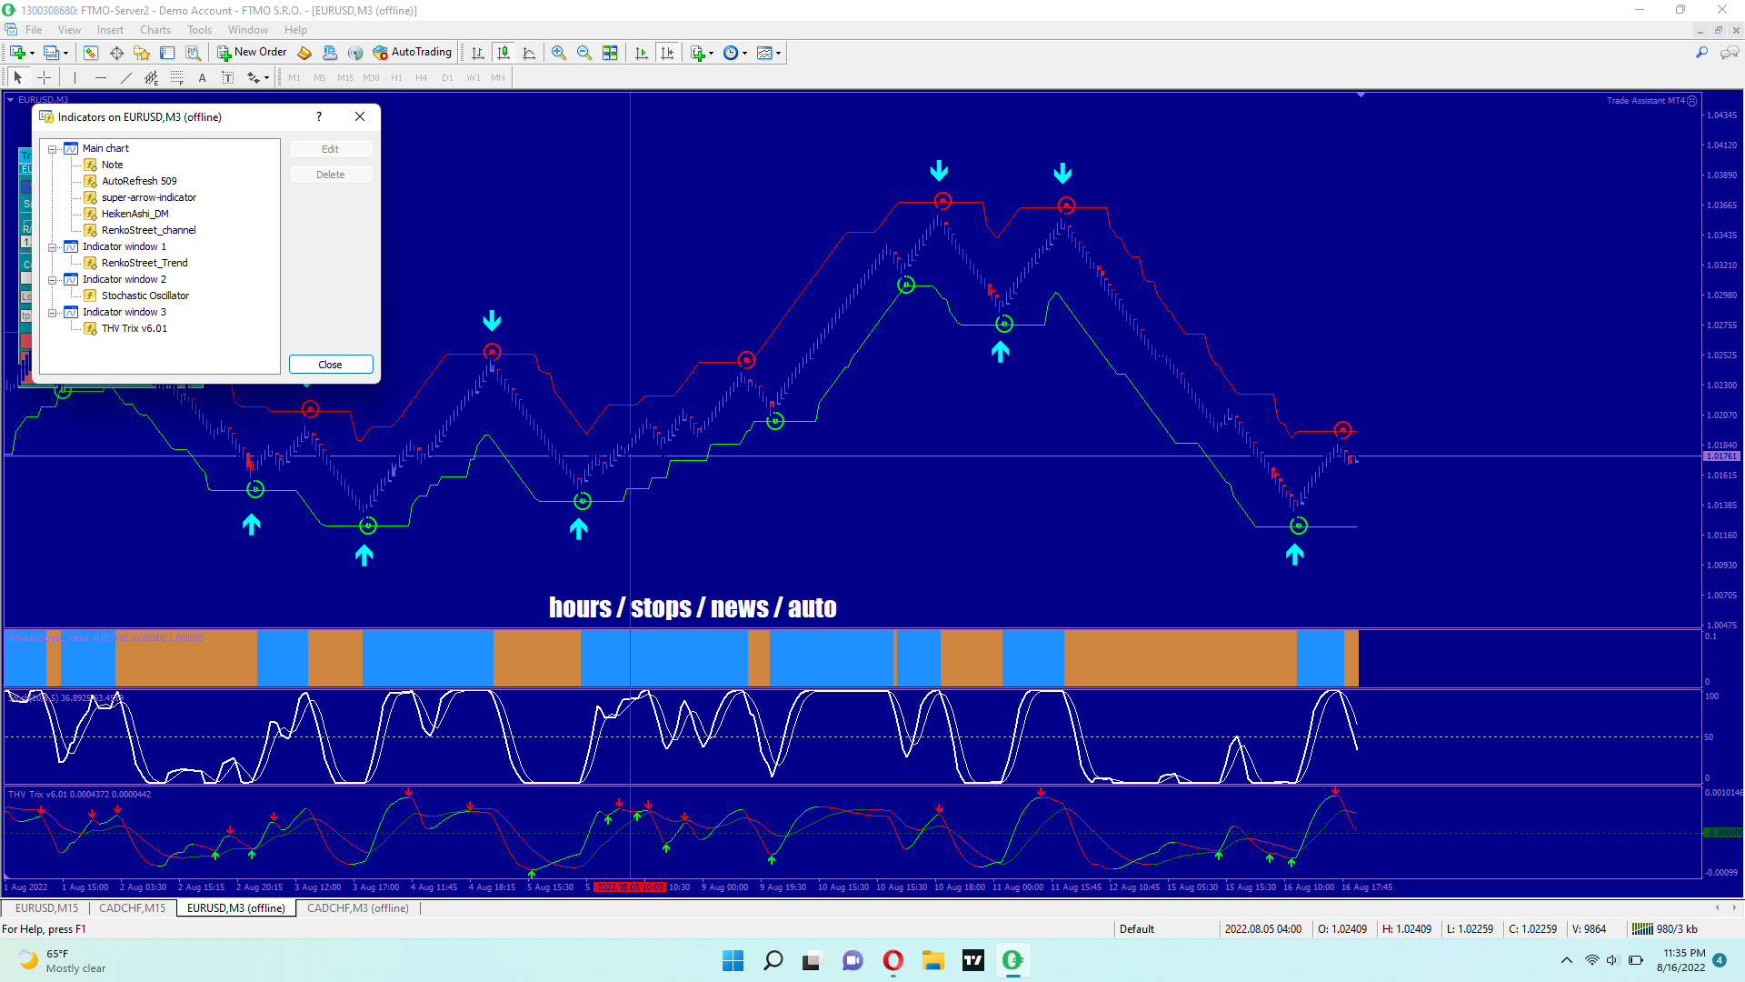Screen dimensions: 1745x982
Task: Click the Zoom In magnifier icon
Action: click(559, 53)
